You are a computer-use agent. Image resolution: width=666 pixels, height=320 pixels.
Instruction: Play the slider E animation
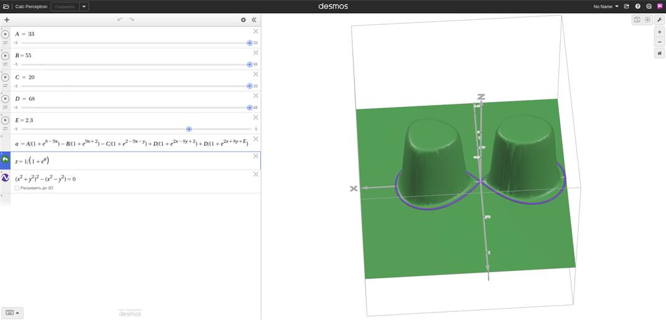point(5,121)
